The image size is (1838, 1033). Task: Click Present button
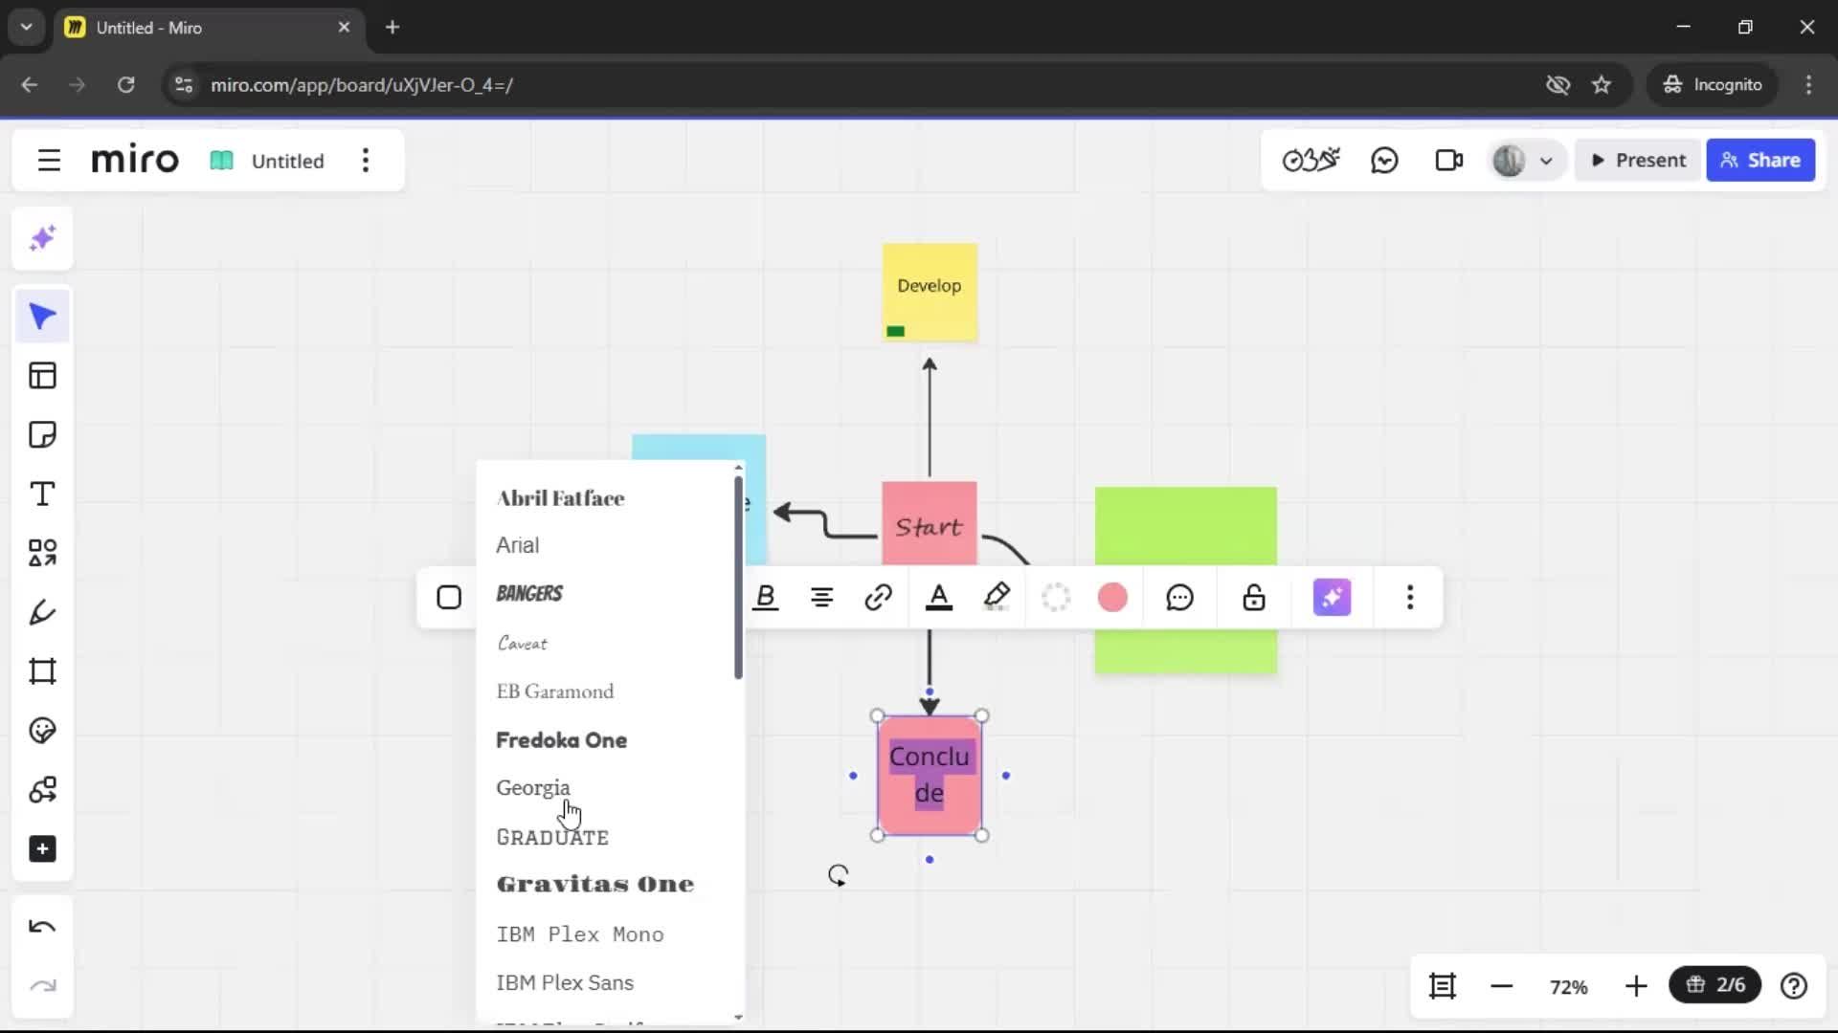pyautogui.click(x=1638, y=161)
